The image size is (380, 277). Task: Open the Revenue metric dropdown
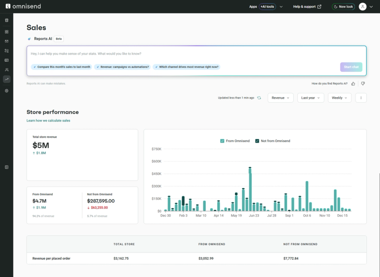coord(280,98)
